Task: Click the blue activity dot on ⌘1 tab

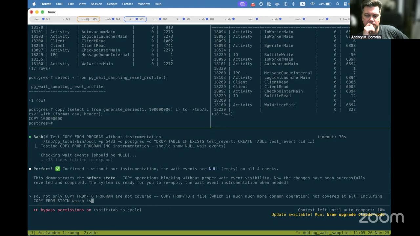Action: tap(44, 19)
